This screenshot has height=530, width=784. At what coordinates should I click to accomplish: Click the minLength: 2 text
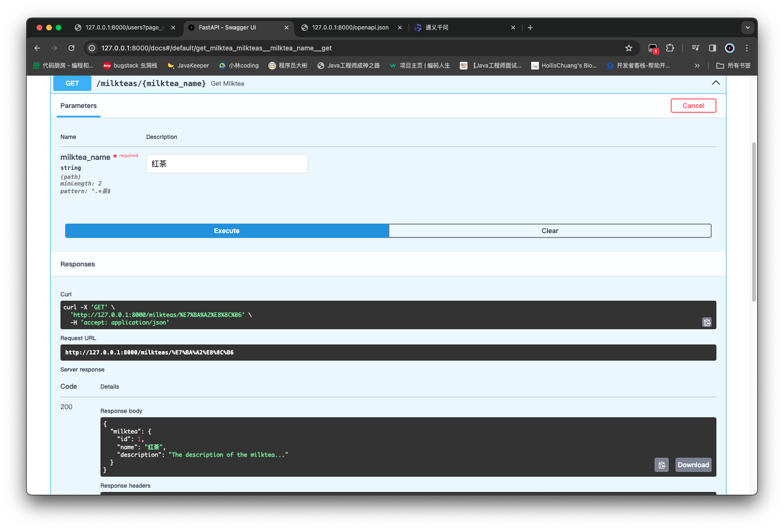[x=81, y=184]
